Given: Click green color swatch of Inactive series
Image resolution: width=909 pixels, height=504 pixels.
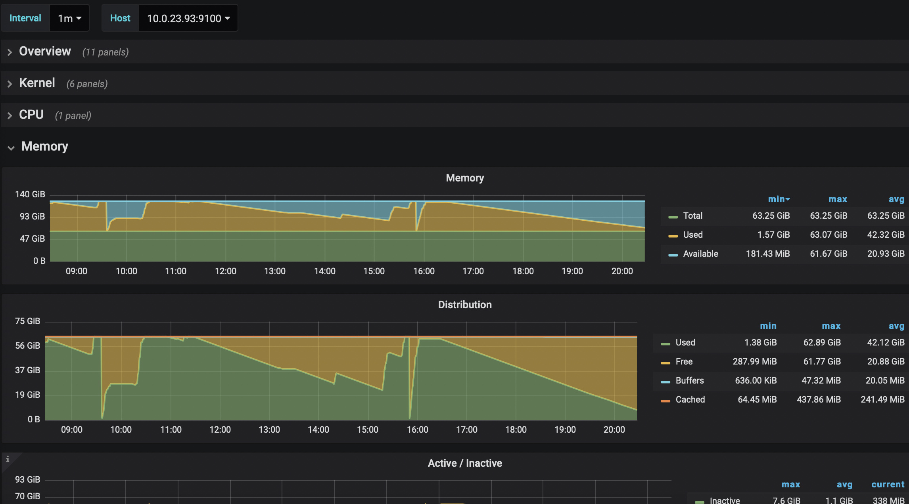Looking at the screenshot, I should pyautogui.click(x=699, y=501).
